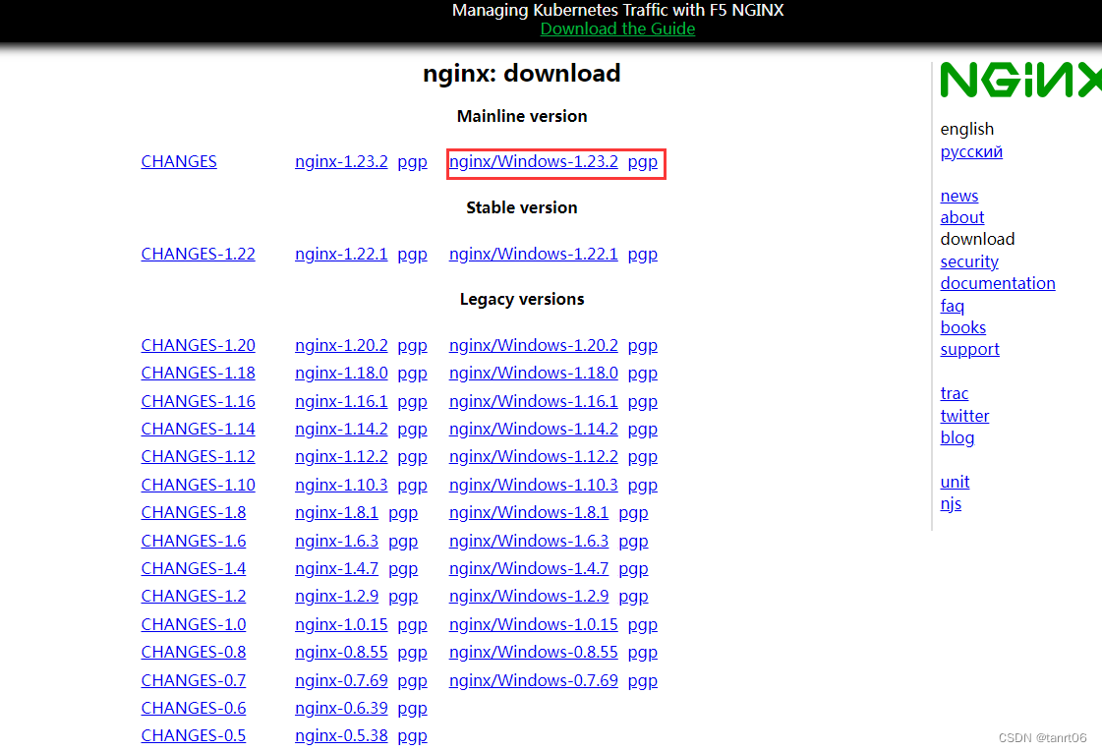1102x752 pixels.
Task: Open CHANGES-1.12 link
Action: tap(198, 456)
